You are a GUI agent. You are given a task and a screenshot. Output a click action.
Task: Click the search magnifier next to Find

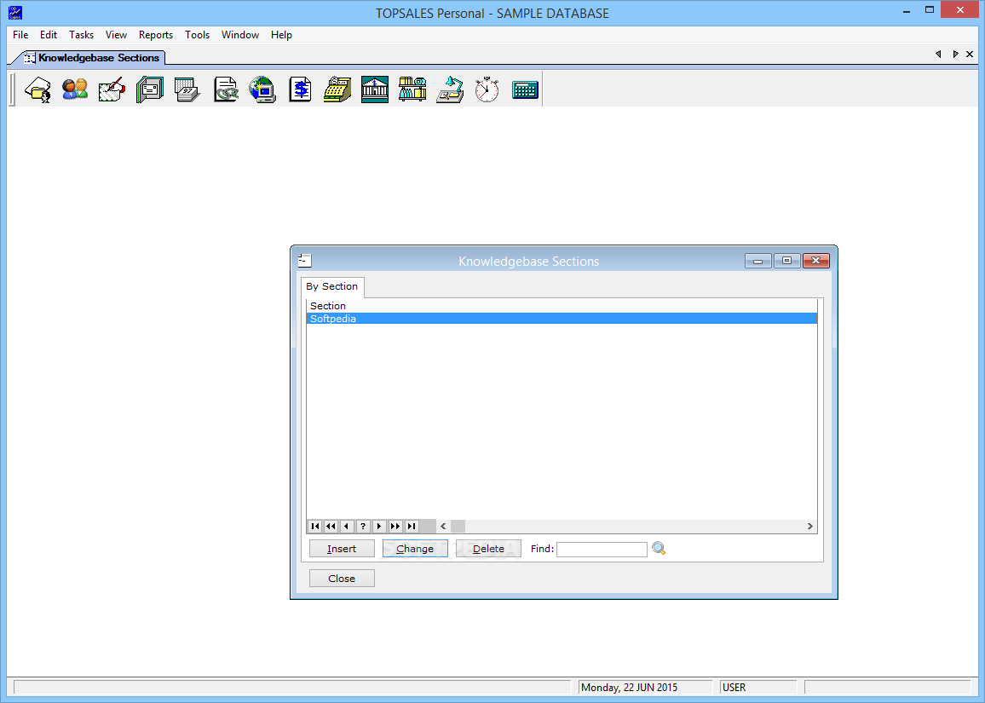(659, 549)
